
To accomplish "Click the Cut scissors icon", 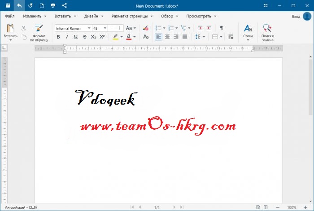I will pyautogui.click(x=23, y=28).
